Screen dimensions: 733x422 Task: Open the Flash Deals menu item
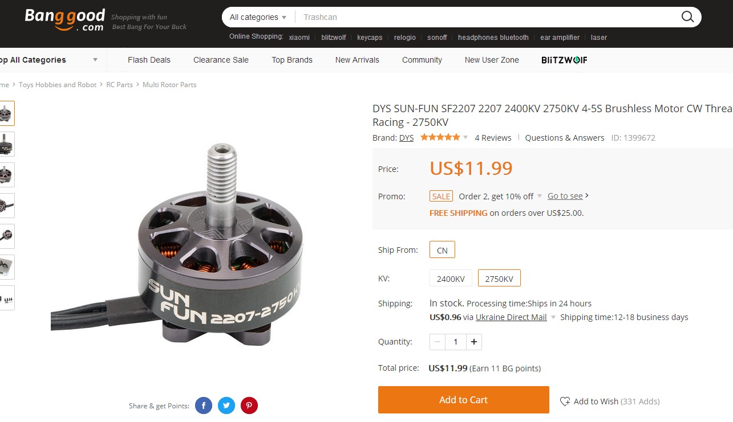point(149,60)
